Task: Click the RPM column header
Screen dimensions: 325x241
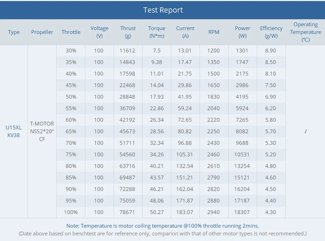Action: pos(214,32)
